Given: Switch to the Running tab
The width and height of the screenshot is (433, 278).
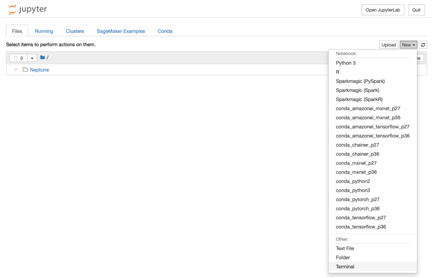Looking at the screenshot, I should [x=44, y=31].
